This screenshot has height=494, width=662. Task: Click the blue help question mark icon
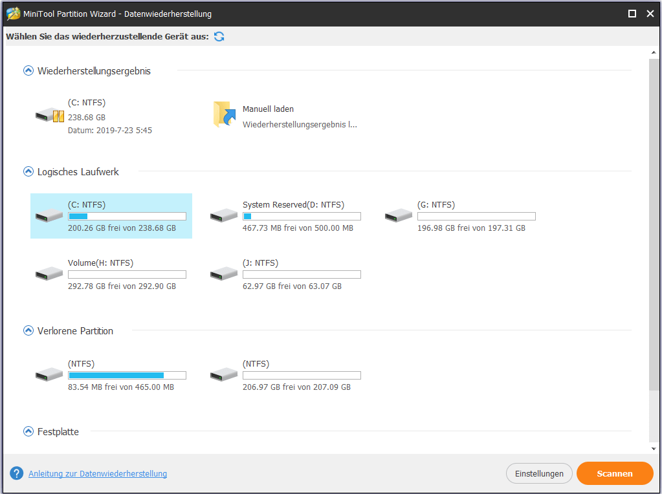tap(17, 473)
